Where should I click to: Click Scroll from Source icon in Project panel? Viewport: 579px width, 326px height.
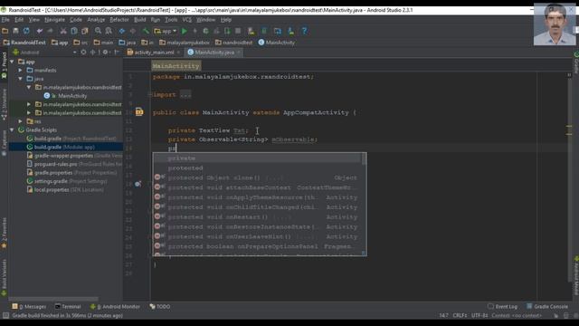click(x=83, y=53)
